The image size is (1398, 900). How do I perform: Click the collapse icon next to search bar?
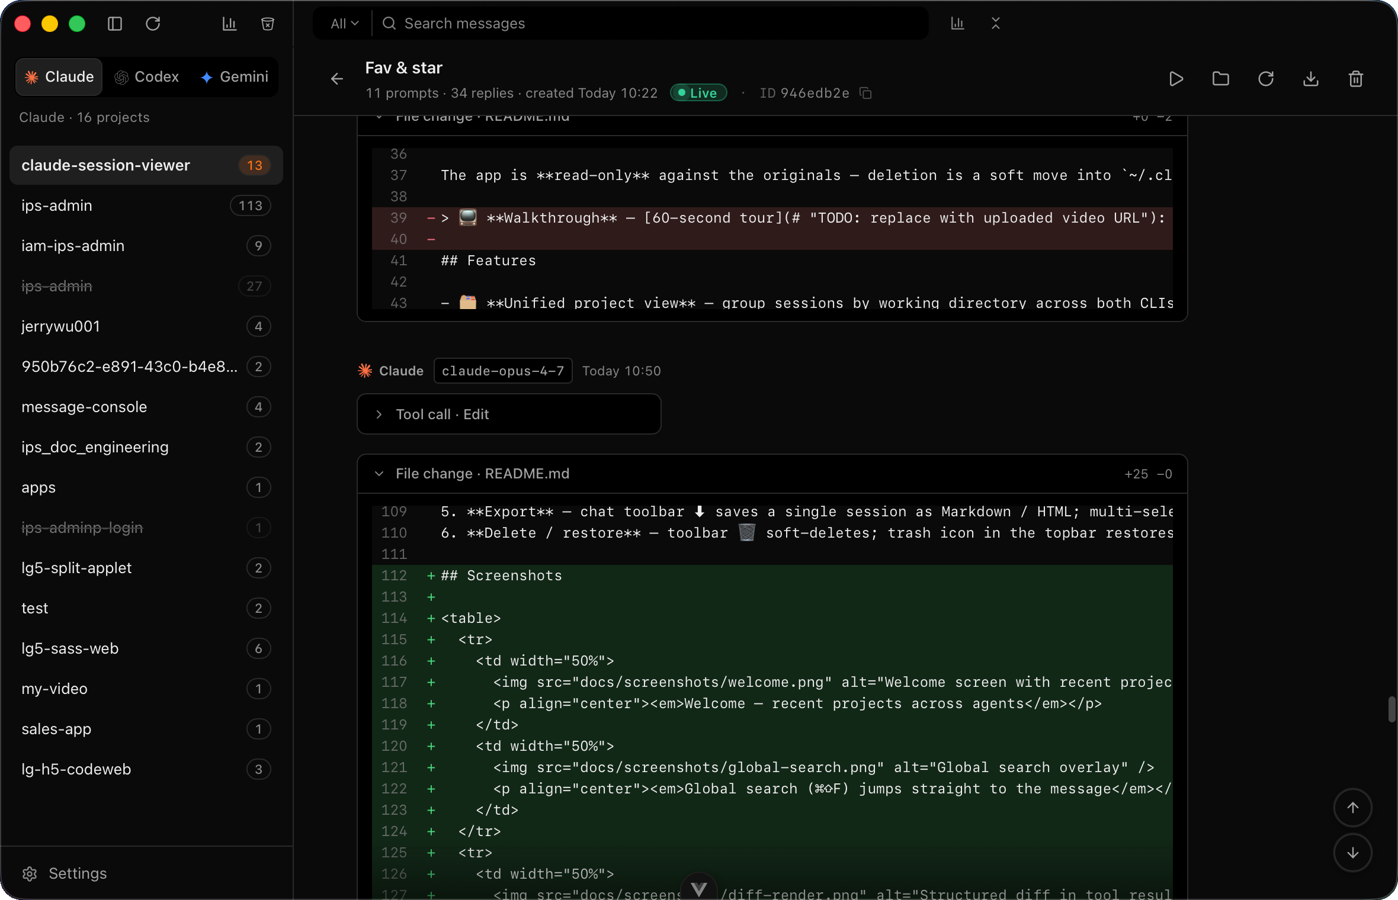pos(996,23)
